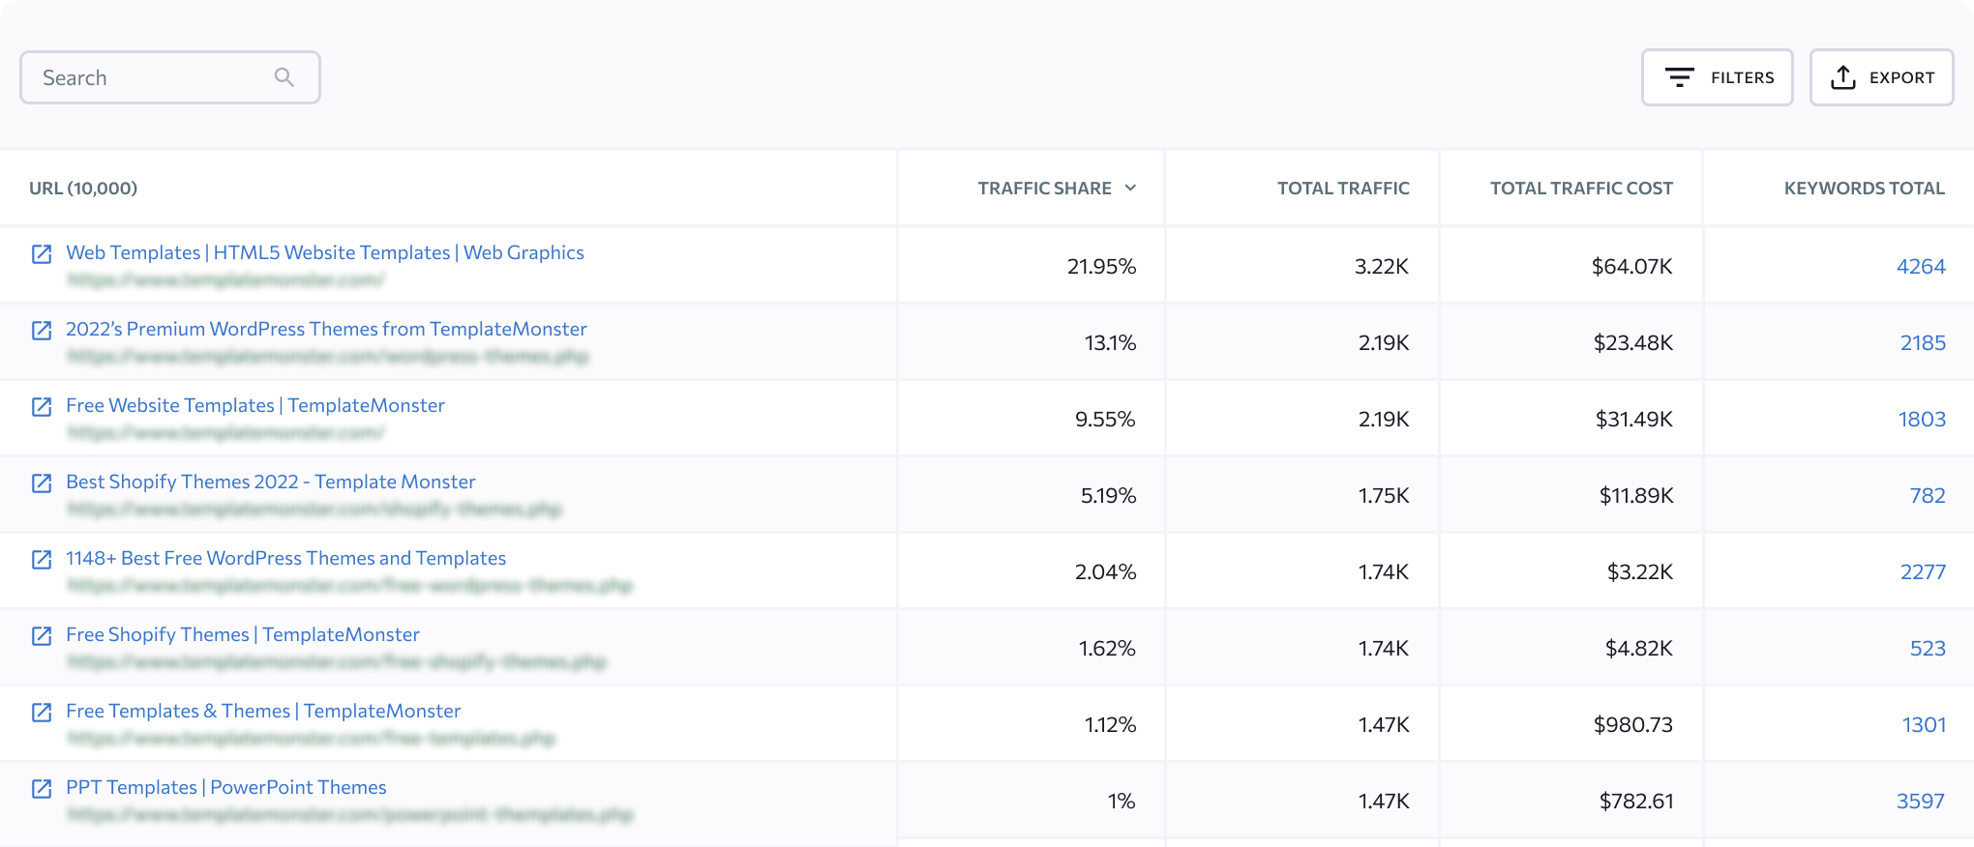Open external link icon for Free Templates & Themes row
Image resolution: width=1974 pixels, height=847 pixels.
click(x=42, y=712)
